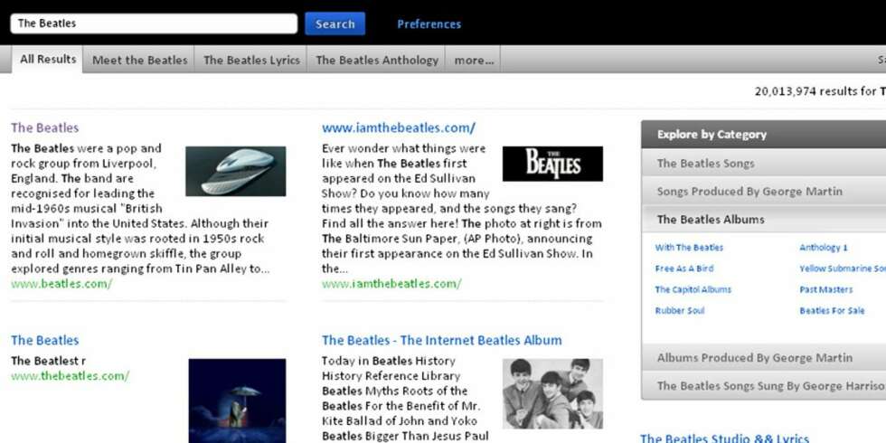886x443 pixels.
Task: Switch to The Beatles Anthology tab
Action: [377, 60]
